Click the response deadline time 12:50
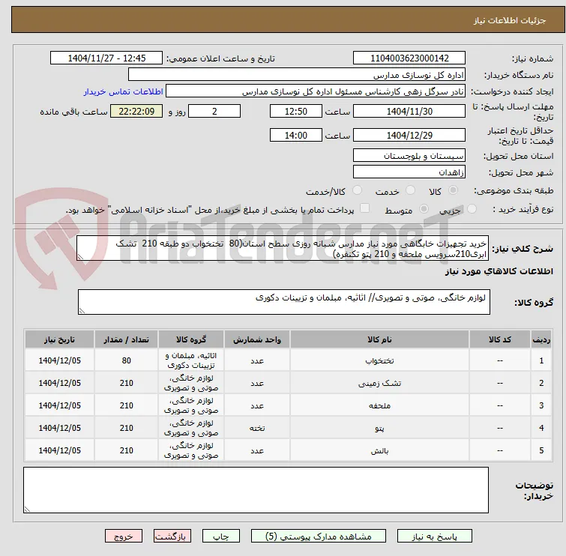 pos(296,111)
